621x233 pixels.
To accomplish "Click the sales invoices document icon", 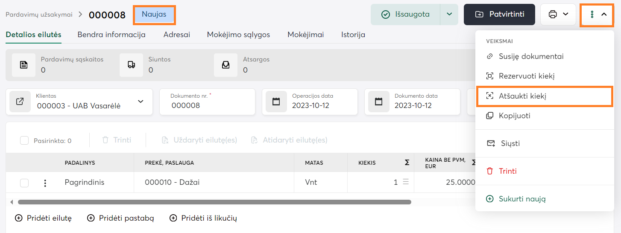I will point(24,65).
